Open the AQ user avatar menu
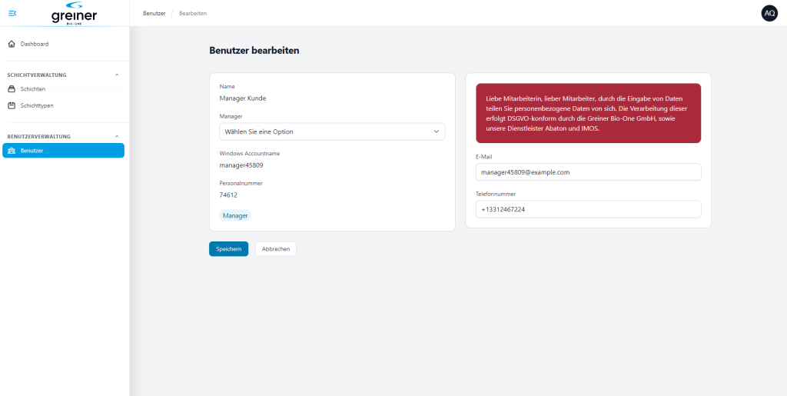This screenshot has height=396, width=787. tap(769, 13)
